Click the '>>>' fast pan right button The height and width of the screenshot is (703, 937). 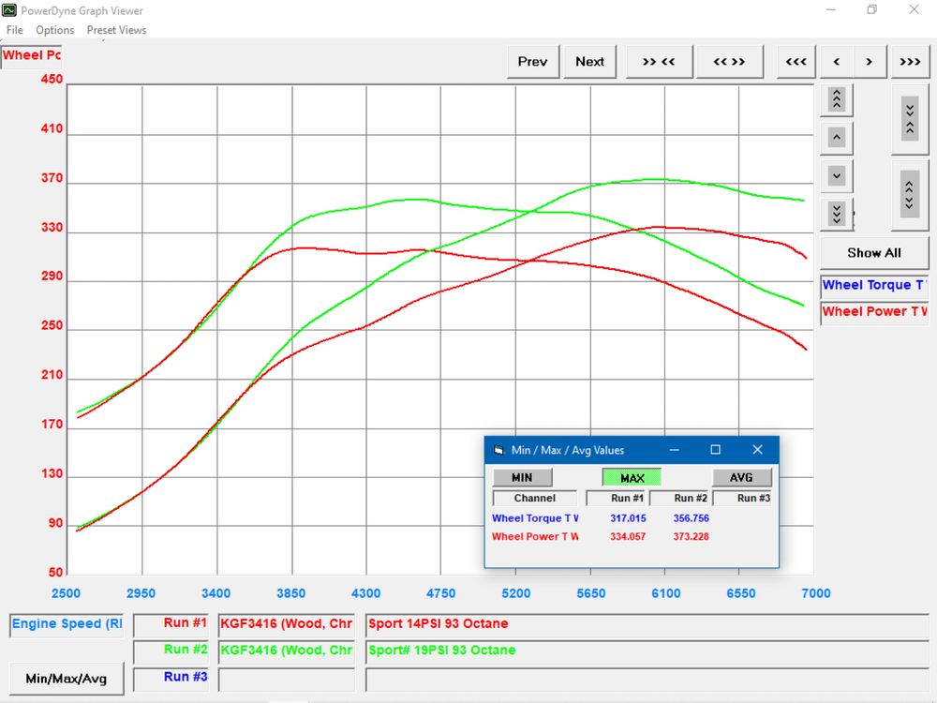[910, 62]
